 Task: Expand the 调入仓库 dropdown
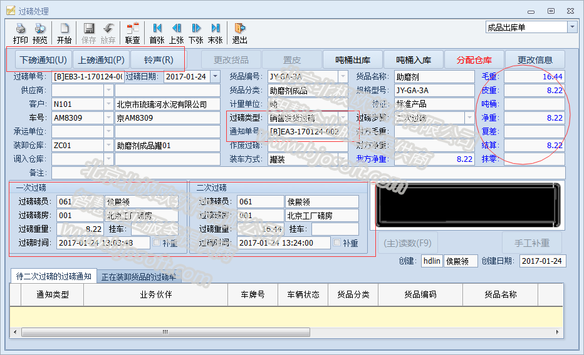click(x=108, y=159)
